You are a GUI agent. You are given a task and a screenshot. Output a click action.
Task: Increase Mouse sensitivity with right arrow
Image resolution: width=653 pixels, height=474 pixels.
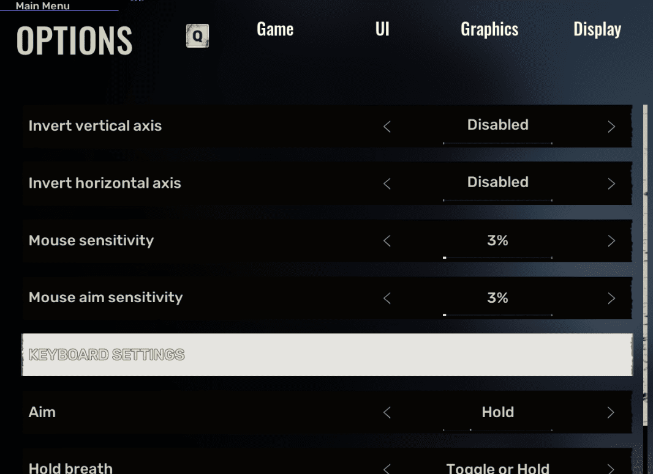click(611, 241)
